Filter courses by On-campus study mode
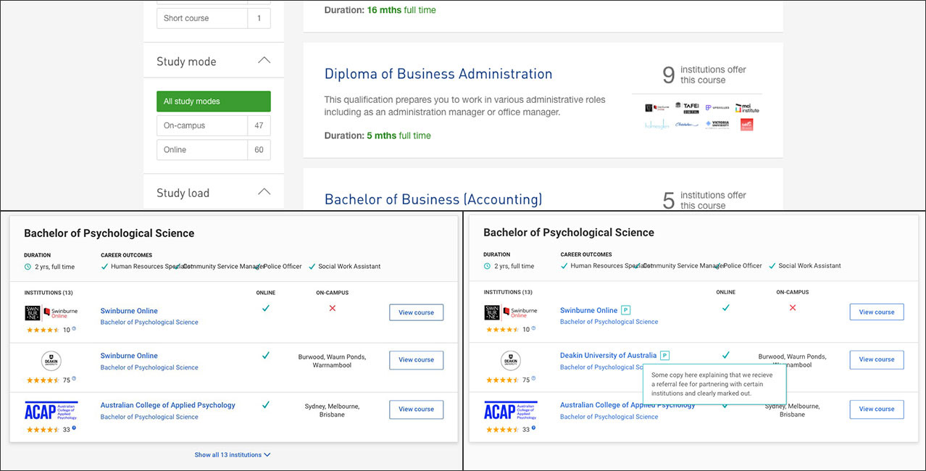 [202, 125]
